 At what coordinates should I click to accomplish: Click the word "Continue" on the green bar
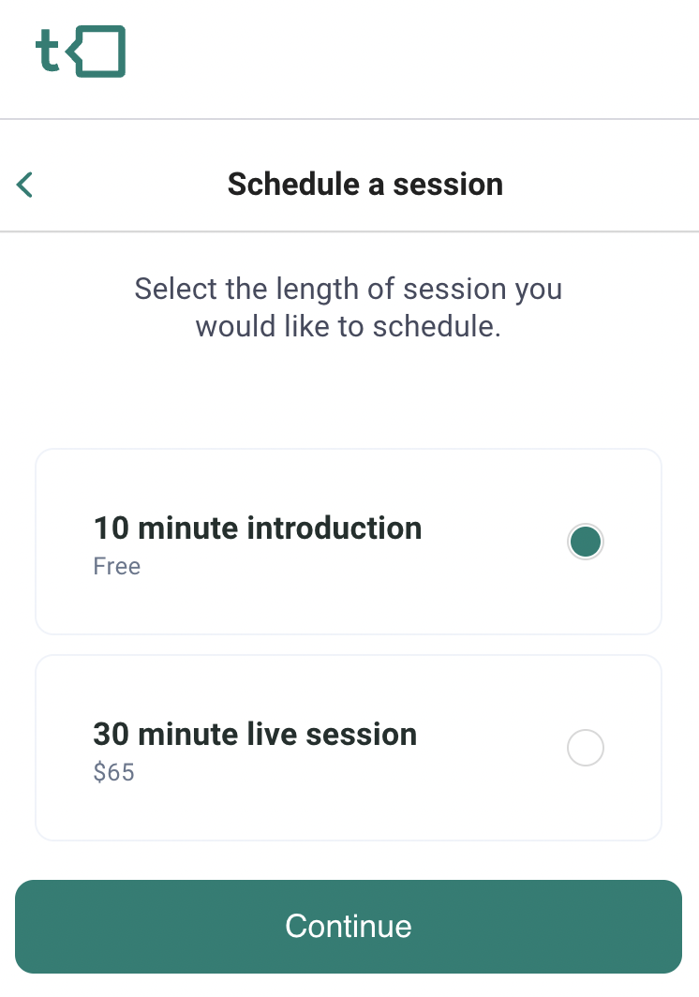click(x=349, y=927)
